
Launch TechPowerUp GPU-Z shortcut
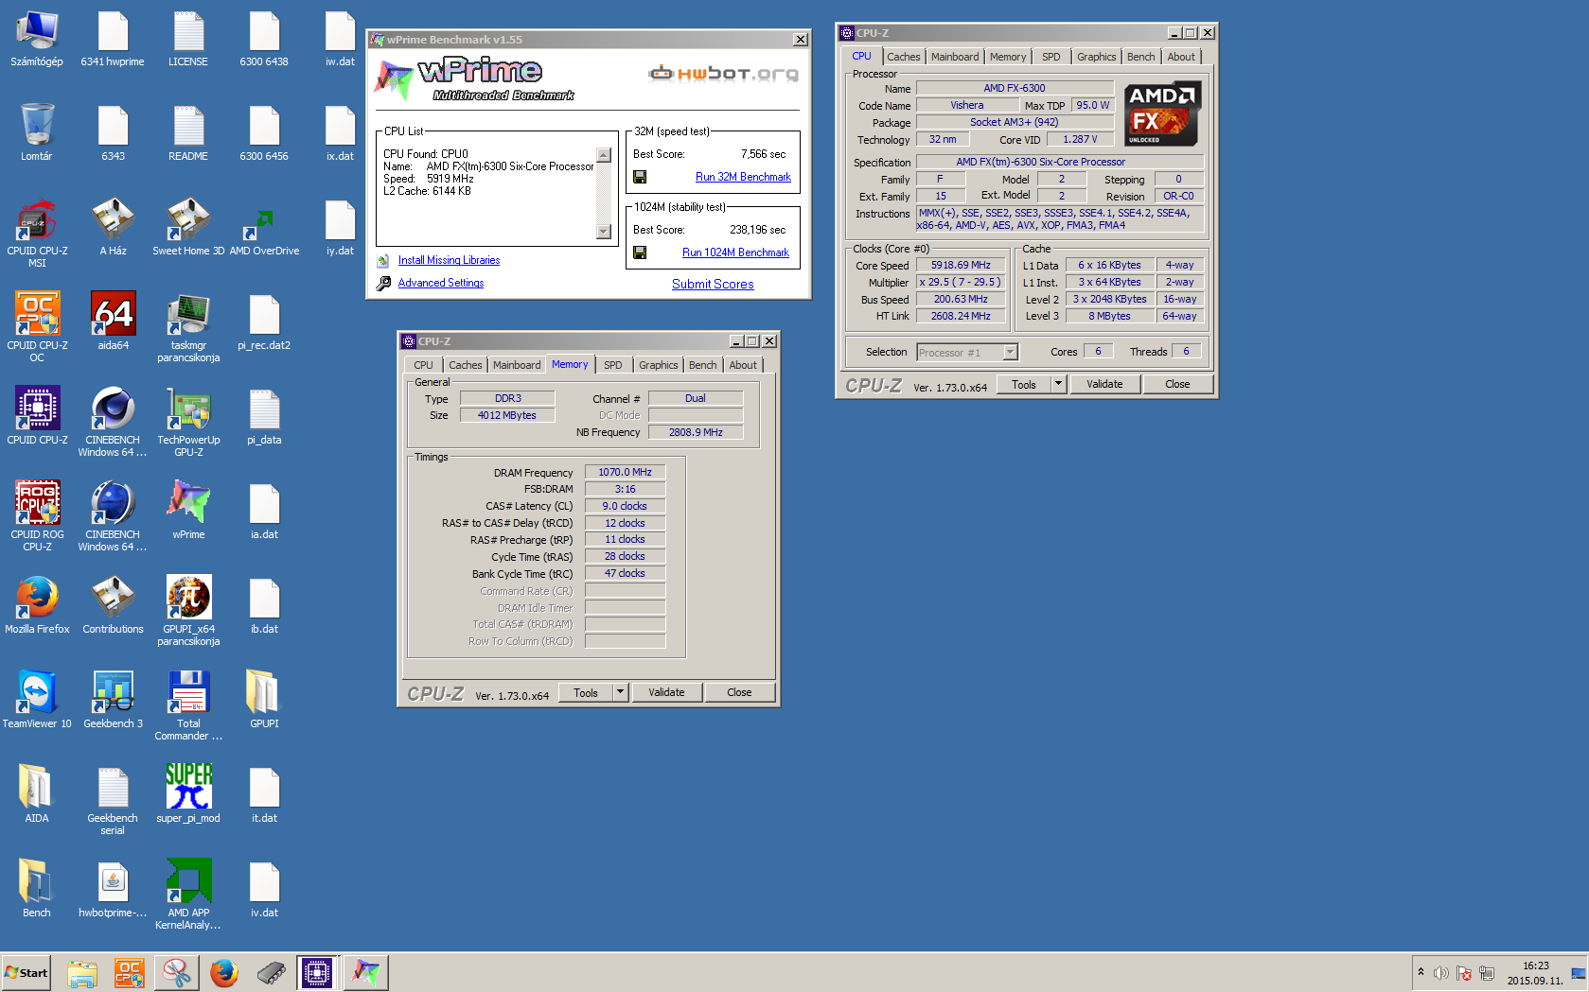click(188, 423)
